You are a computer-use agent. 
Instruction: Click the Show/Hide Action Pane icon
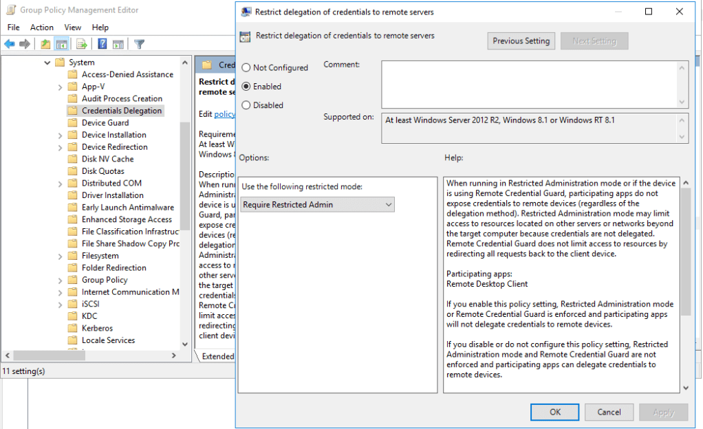tap(118, 44)
